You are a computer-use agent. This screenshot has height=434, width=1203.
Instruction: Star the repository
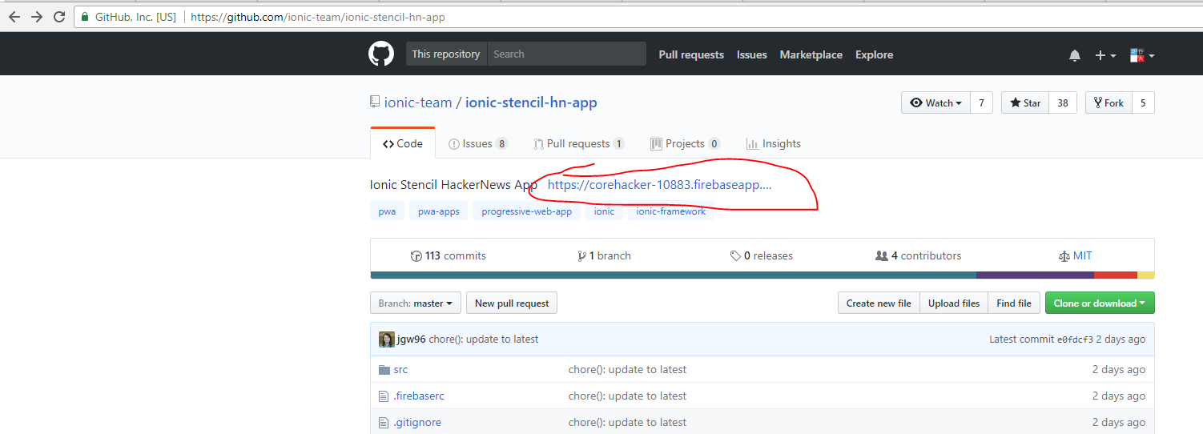point(1025,102)
